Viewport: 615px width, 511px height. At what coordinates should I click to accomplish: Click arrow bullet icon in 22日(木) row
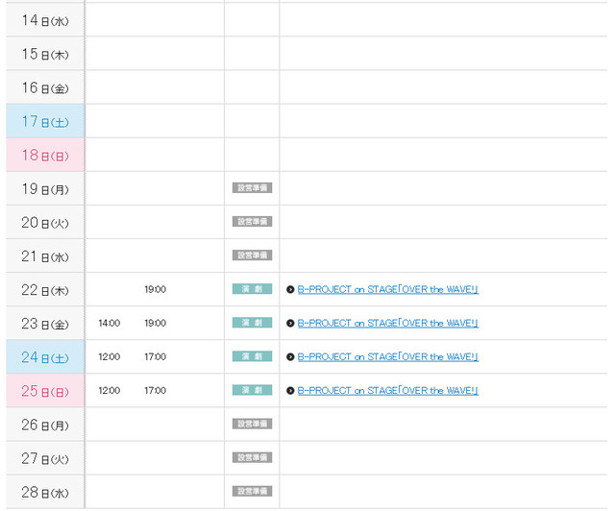tap(290, 289)
